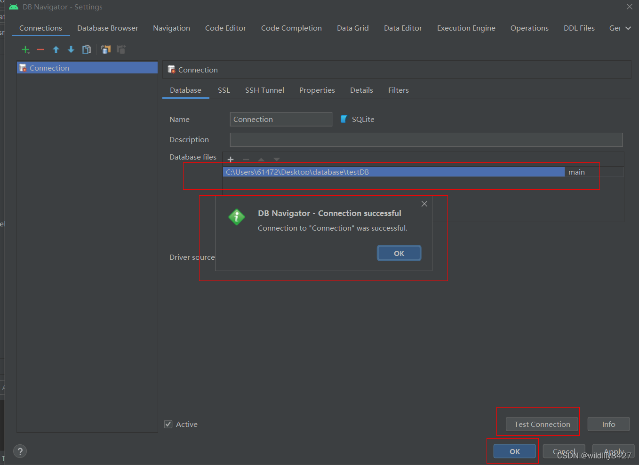Close the Connection successful dialog
Screen dimensions: 639x465
424,204
